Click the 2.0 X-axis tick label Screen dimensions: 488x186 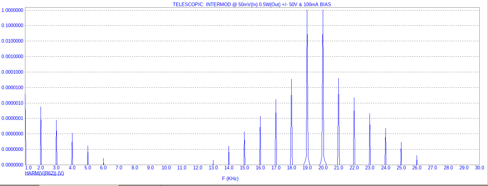(41, 168)
